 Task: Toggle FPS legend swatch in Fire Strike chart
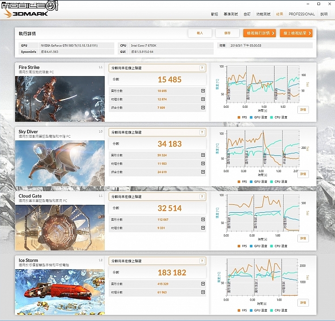click(x=239, y=117)
